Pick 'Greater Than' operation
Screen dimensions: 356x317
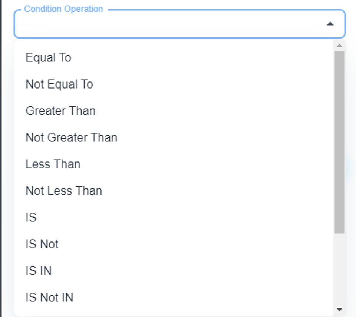[x=60, y=111]
